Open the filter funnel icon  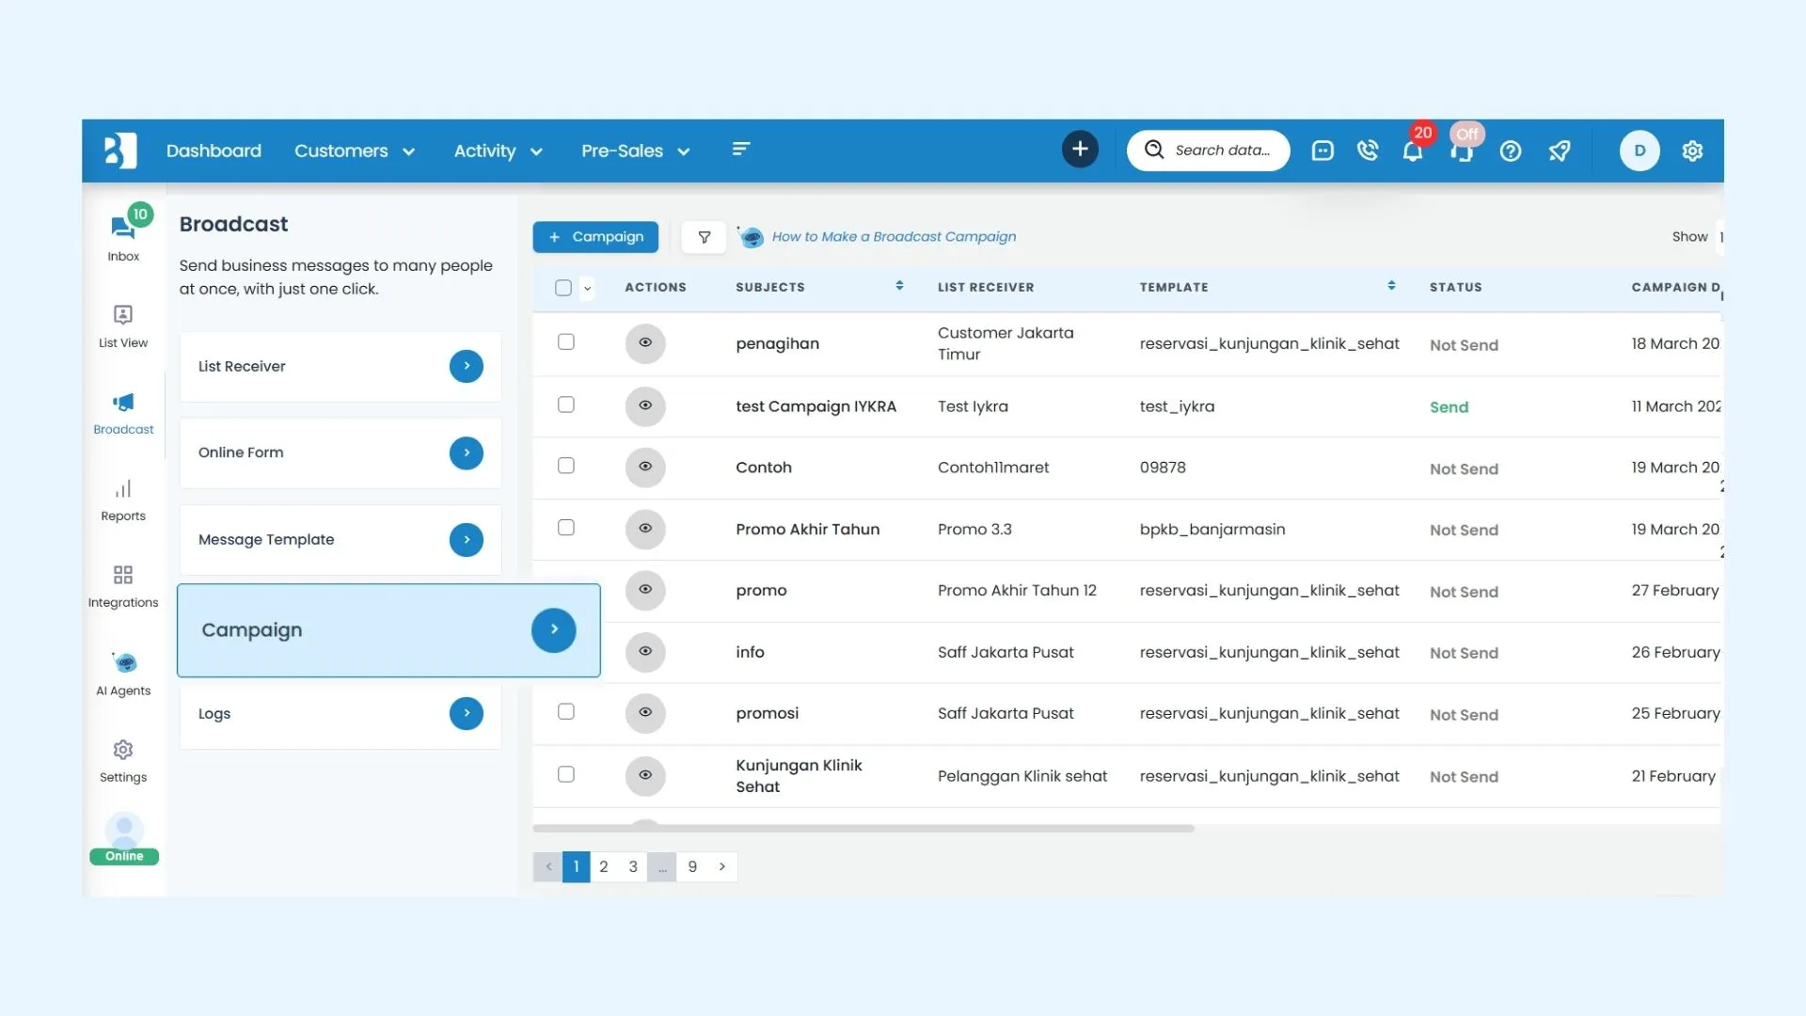pos(704,237)
